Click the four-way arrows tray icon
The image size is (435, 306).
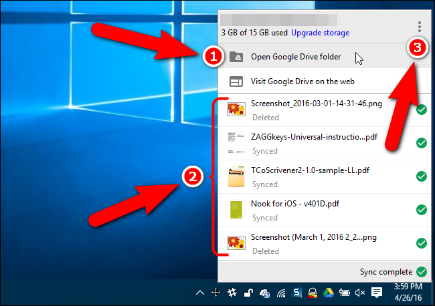216,293
